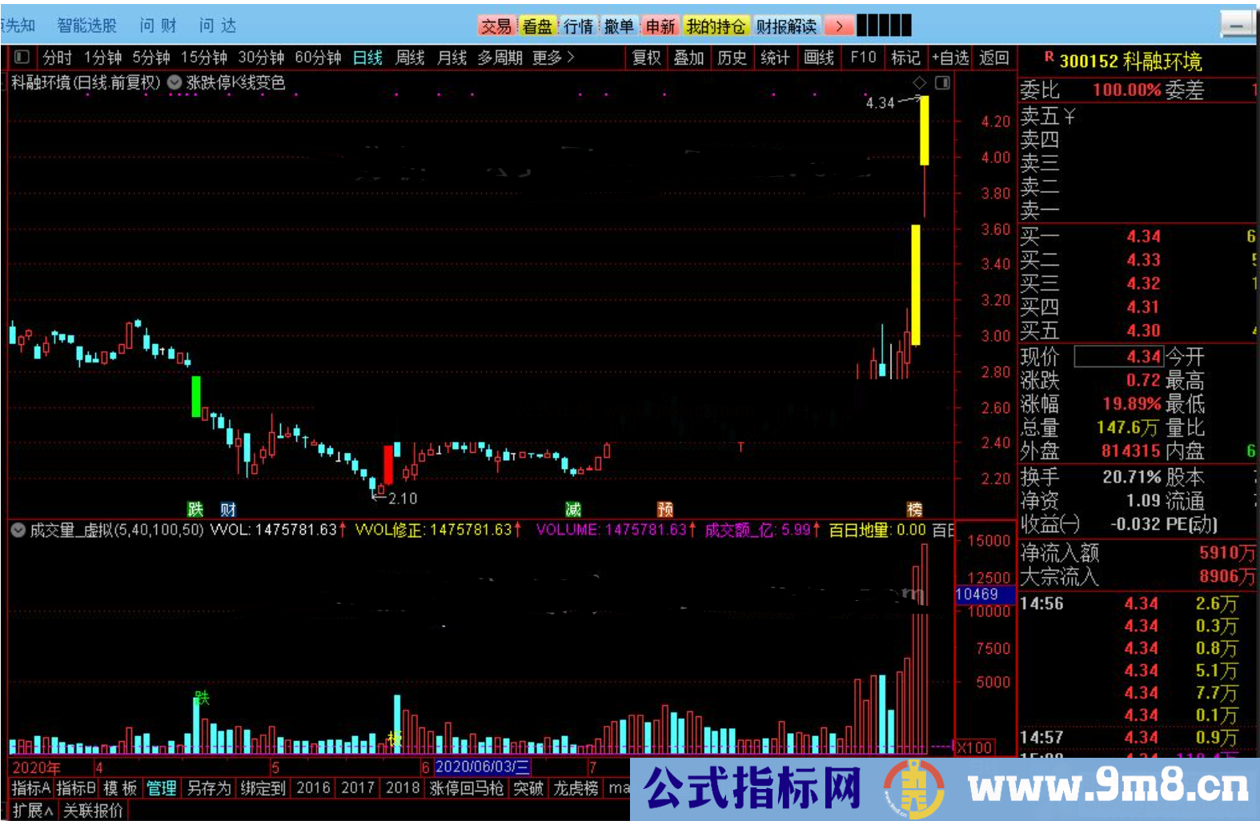The image size is (1260, 821).
Task: Open dropdown arrow before 成交量_虚拟 indicator
Action: point(18,530)
